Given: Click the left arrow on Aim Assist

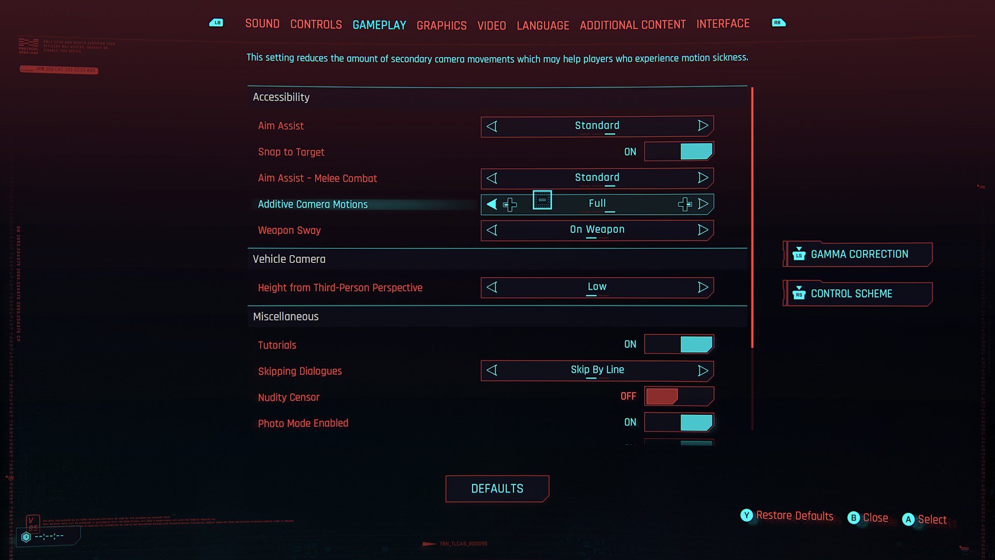Looking at the screenshot, I should [x=492, y=125].
